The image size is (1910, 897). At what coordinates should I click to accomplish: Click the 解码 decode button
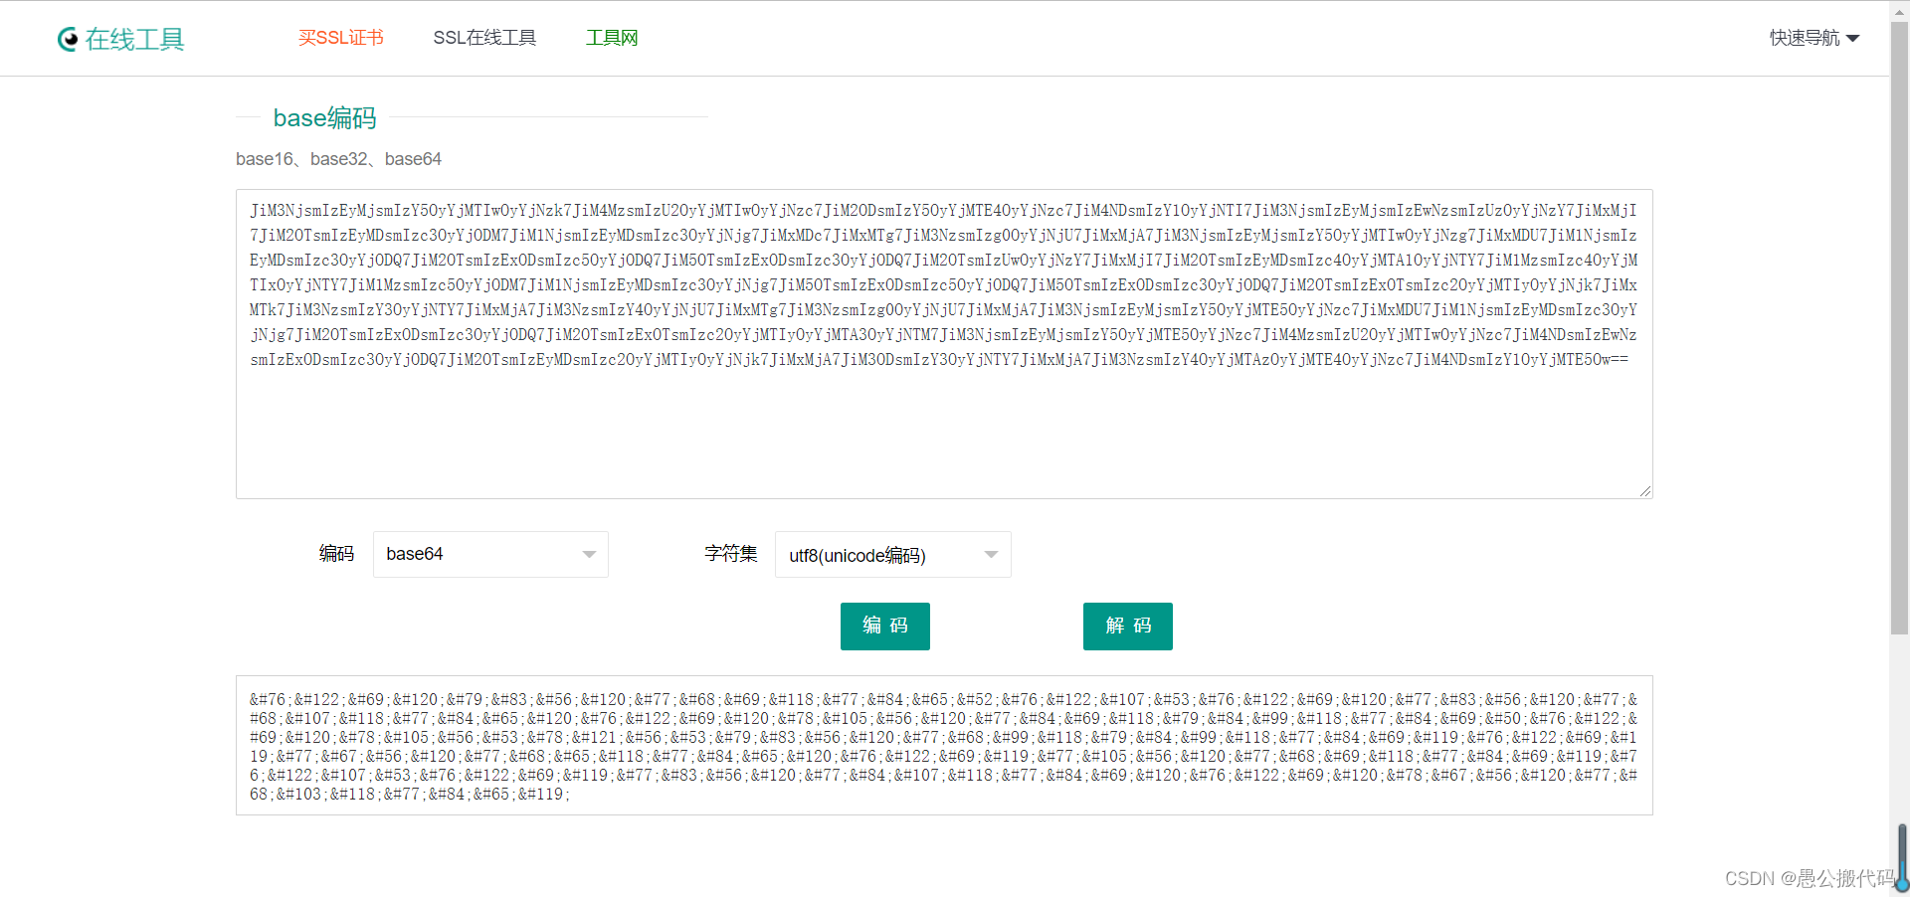point(1128,626)
